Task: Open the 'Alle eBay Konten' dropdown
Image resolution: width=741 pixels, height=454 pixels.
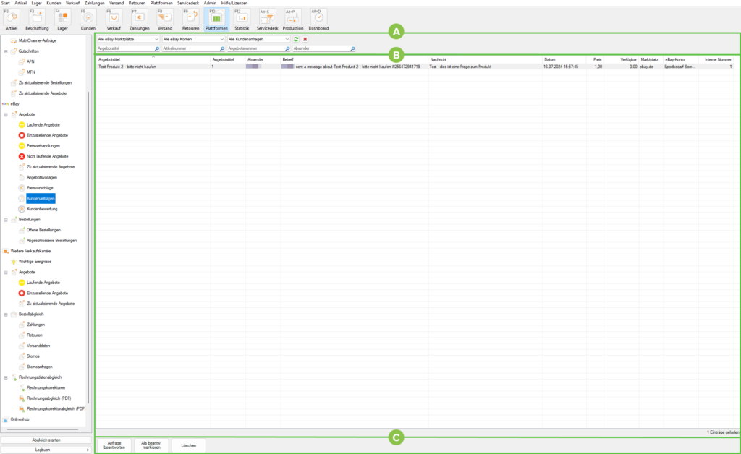Action: (x=192, y=38)
